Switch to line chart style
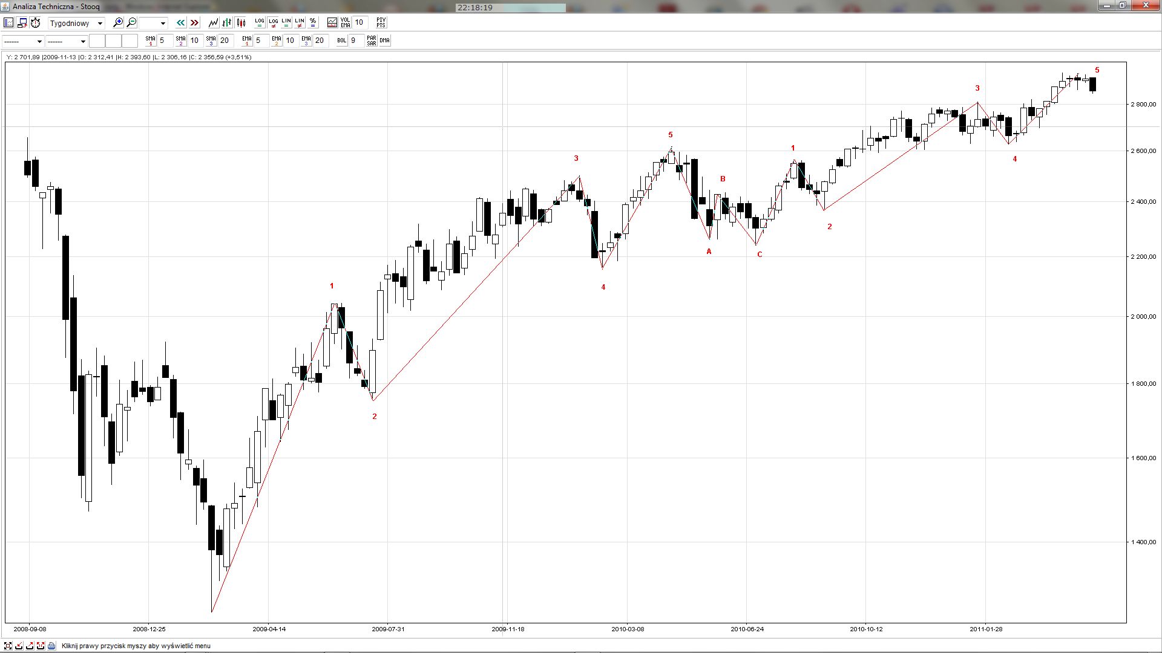Viewport: 1162px width, 653px height. [213, 23]
